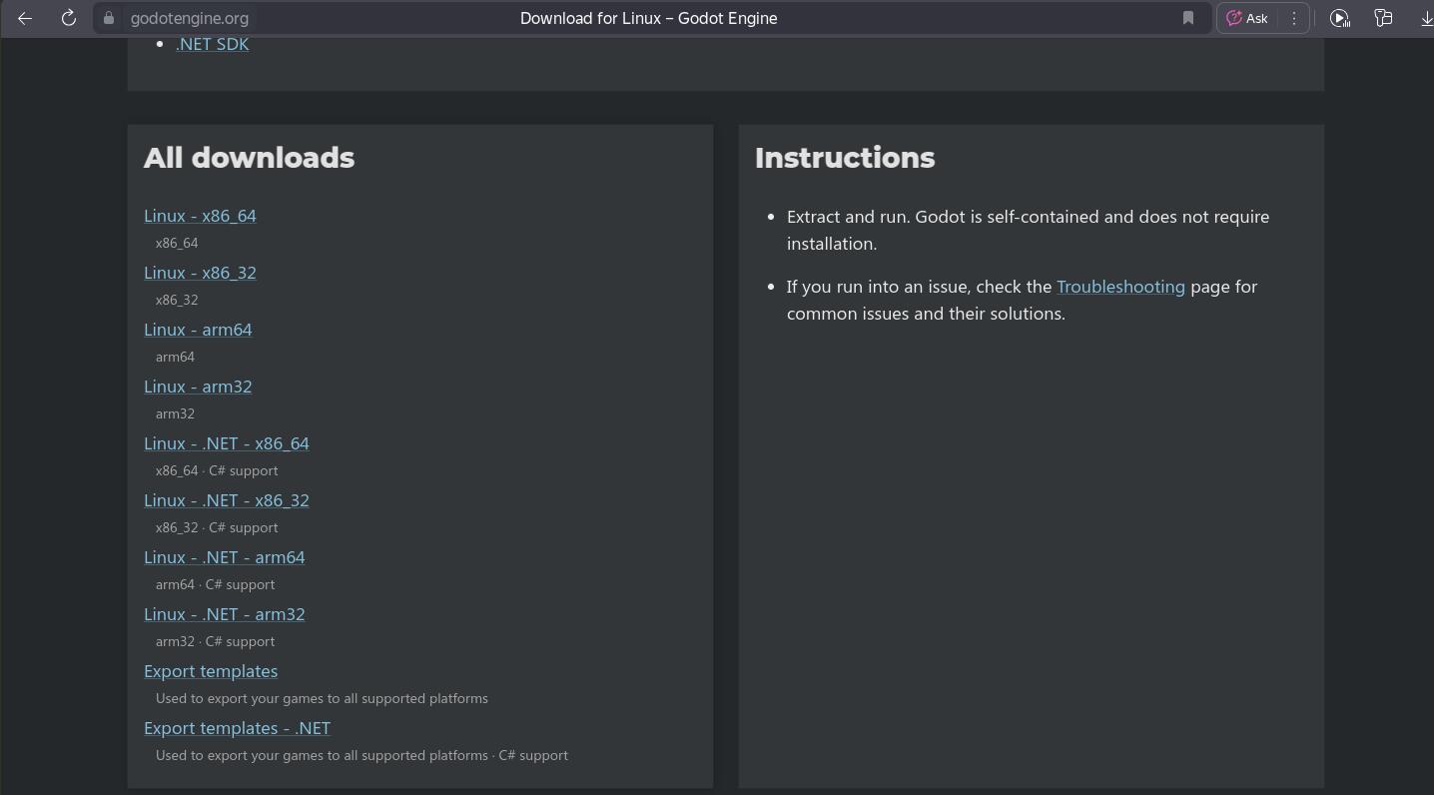Screen dimensions: 1434x795
Task: Click the media playback control icon
Action: pos(1340,18)
